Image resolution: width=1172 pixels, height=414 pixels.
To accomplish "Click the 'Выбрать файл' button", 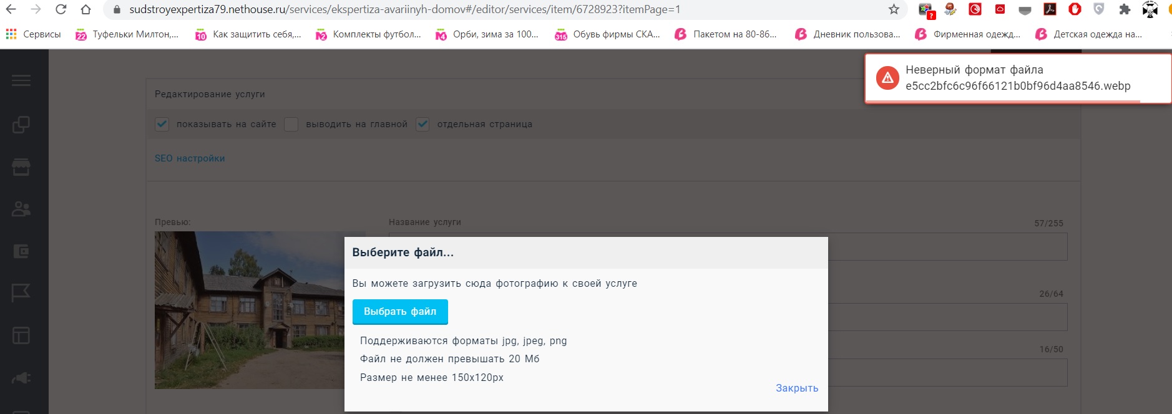I will click(400, 312).
